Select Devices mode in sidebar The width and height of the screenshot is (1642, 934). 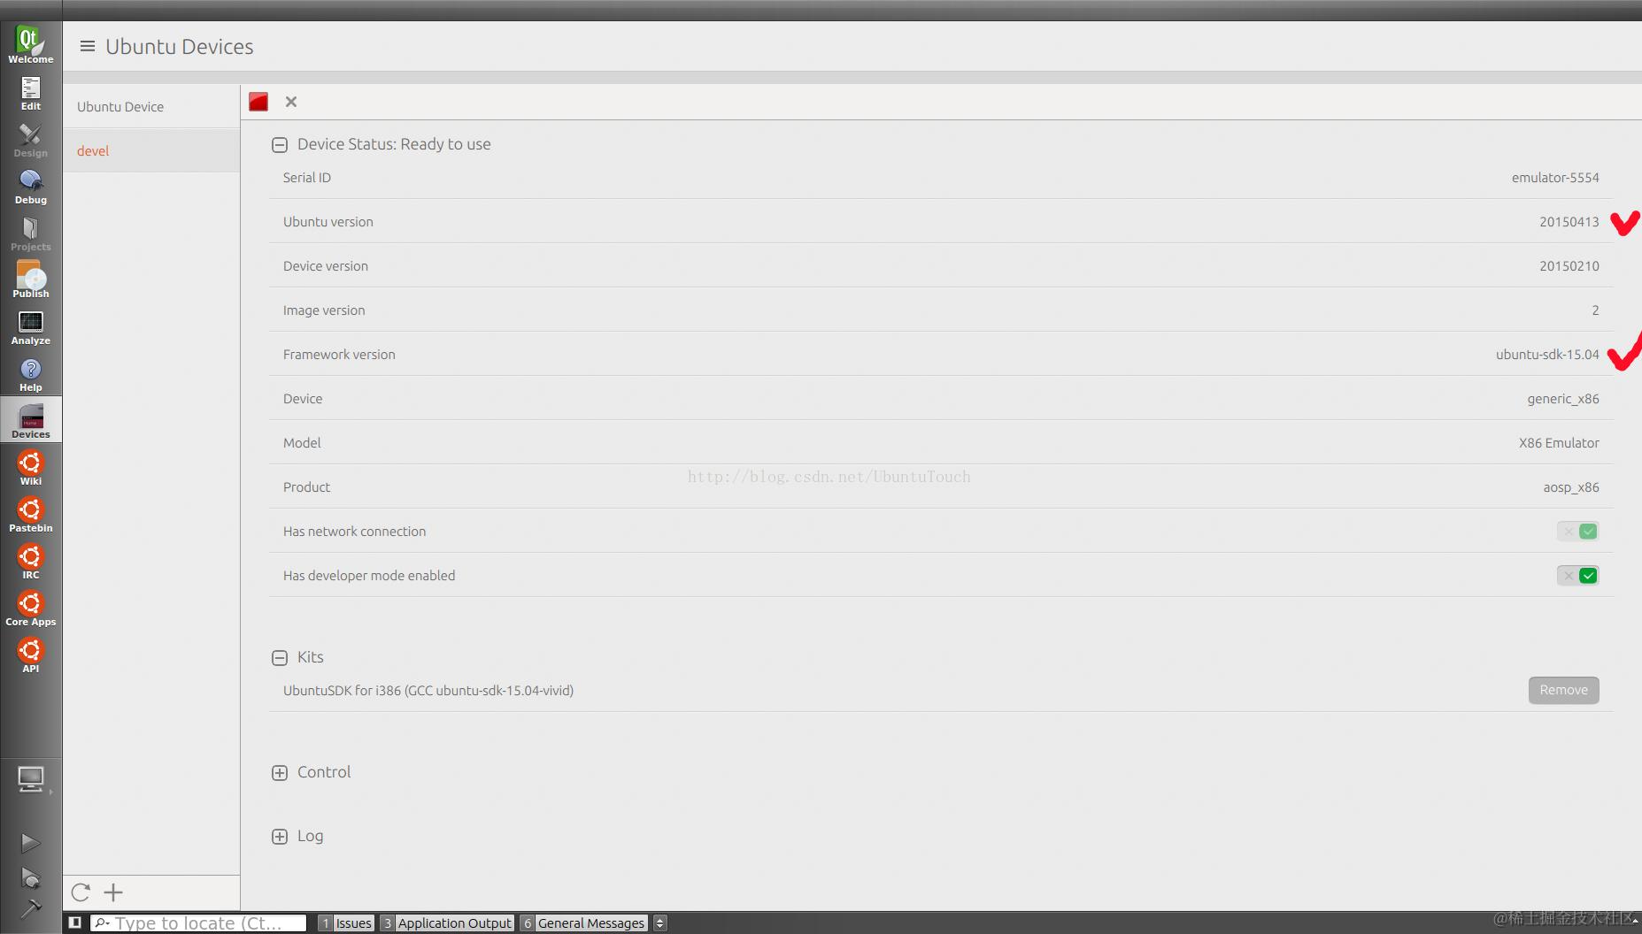coord(30,421)
